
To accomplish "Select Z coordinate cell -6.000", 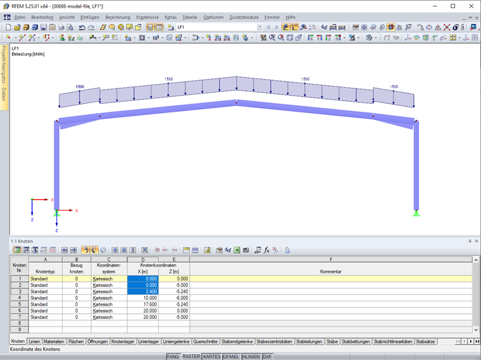I will pyautogui.click(x=174, y=298).
